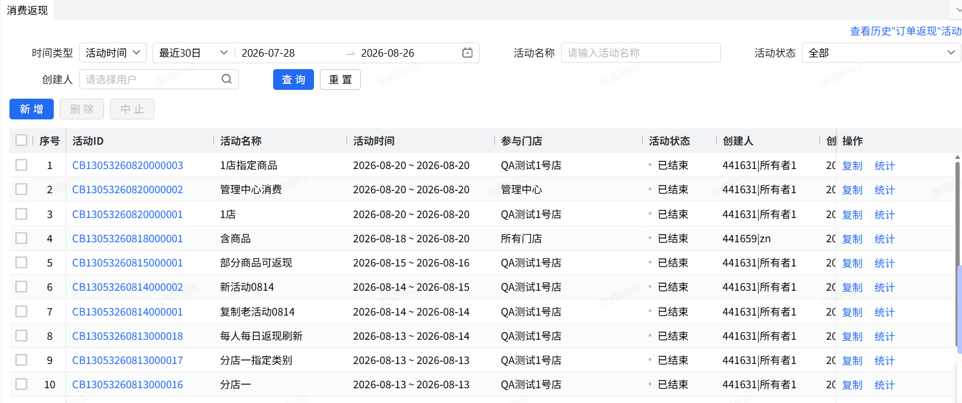The image size is (962, 403).
Task: Click the 活动状态 column header
Action: tap(669, 141)
